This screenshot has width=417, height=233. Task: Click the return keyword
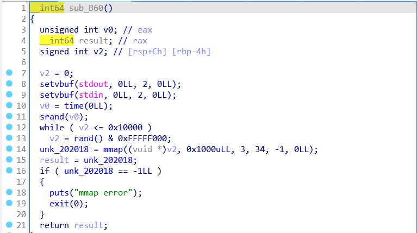54,225
